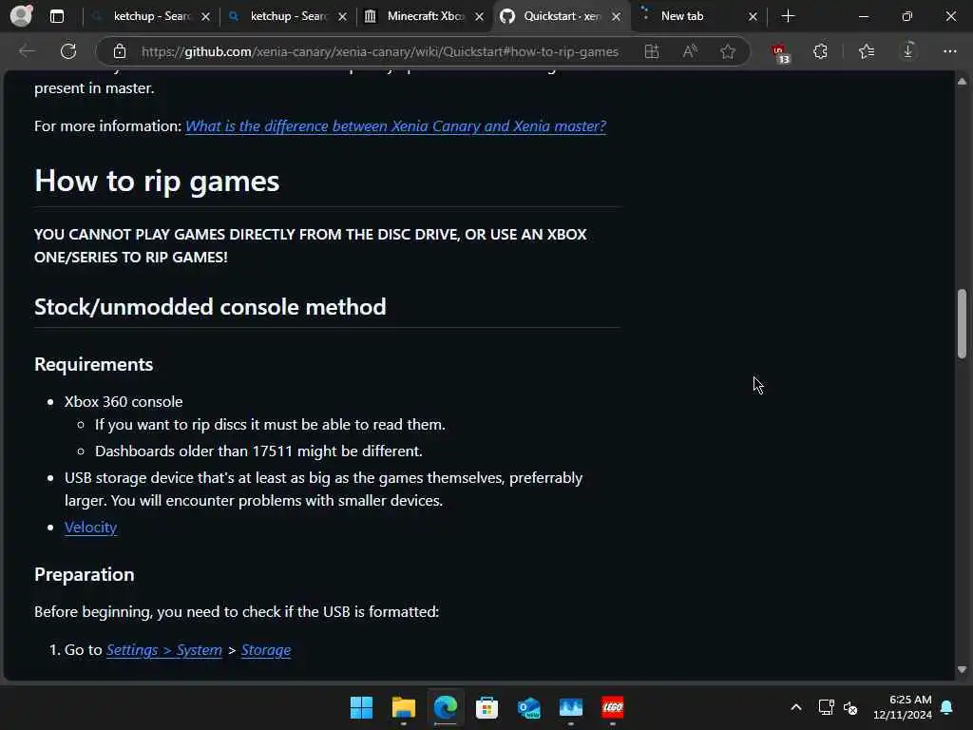973x730 pixels.
Task: Open Read aloud from address bar
Action: coord(690,51)
